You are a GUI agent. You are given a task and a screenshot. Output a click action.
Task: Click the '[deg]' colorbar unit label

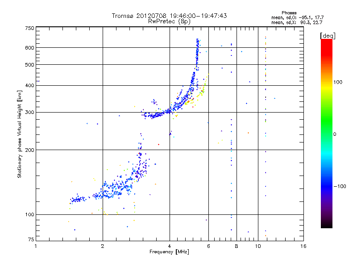coord(328,36)
